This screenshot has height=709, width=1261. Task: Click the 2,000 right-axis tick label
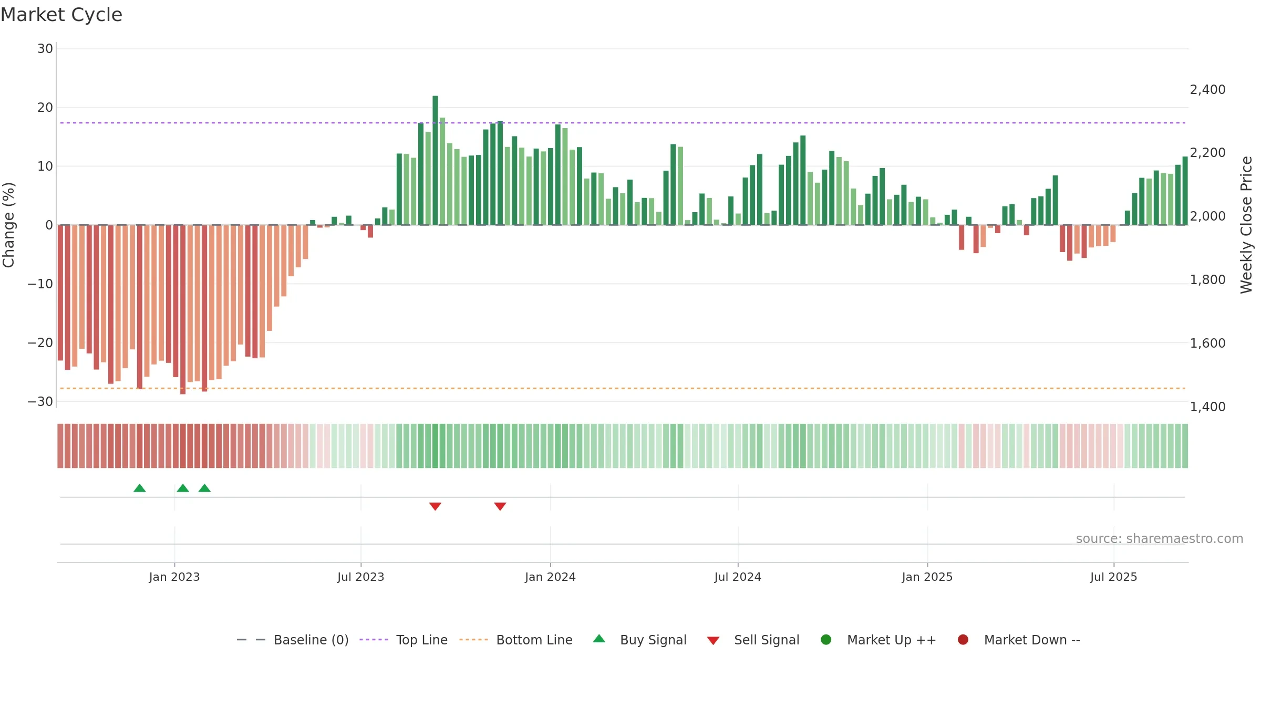(x=1207, y=216)
